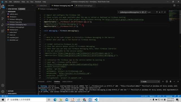Open the Run and Debug view

3,25
